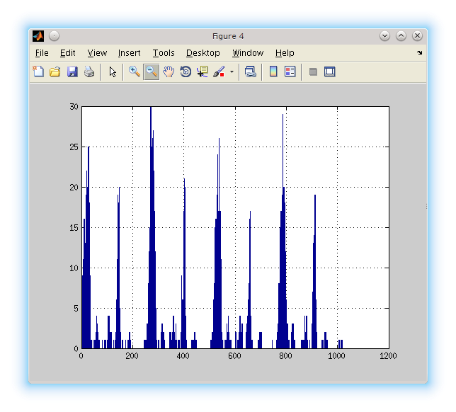Open the Brush tool color dropdown arrow

coord(232,71)
